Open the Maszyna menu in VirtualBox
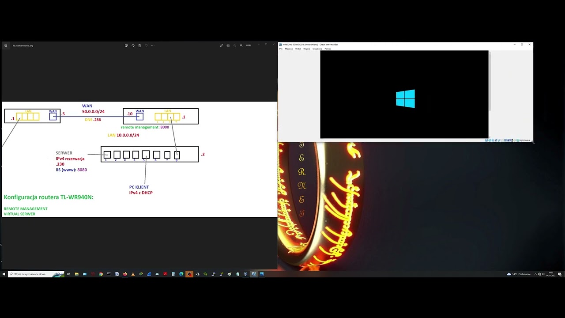 click(x=289, y=49)
